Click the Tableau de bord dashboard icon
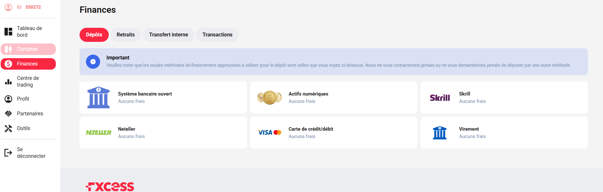The height and width of the screenshot is (192, 603). click(x=8, y=32)
